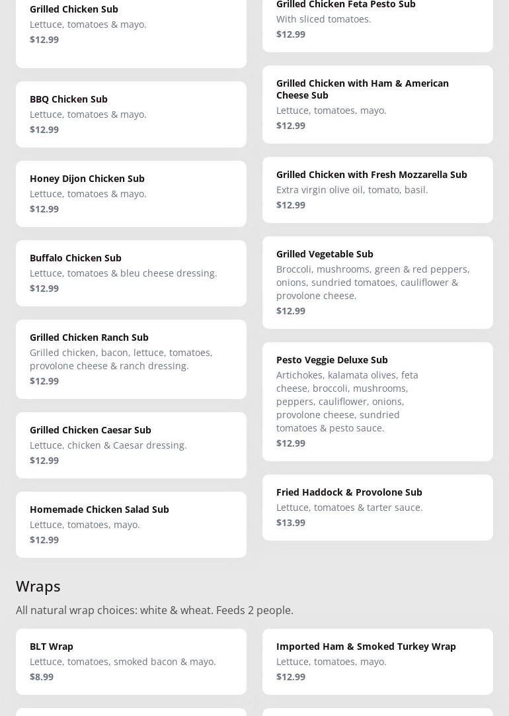Click the $8.99 price of the BLT Wrap
Image resolution: width=509 pixels, height=716 pixels.
point(42,677)
